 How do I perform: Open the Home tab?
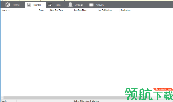pos(13,5)
